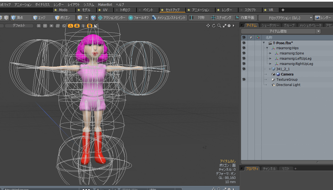This screenshot has height=190, width=333.
Task: Open the アイテム追加 dropdown arrow
Action: pyautogui.click(x=319, y=31)
